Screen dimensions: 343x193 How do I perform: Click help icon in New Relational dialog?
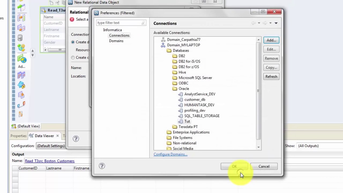pyautogui.click(x=76, y=139)
